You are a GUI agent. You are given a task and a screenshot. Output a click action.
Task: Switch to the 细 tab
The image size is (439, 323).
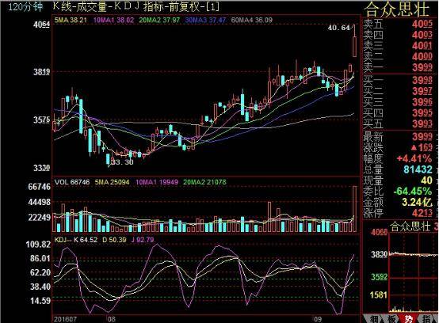pos(374,319)
